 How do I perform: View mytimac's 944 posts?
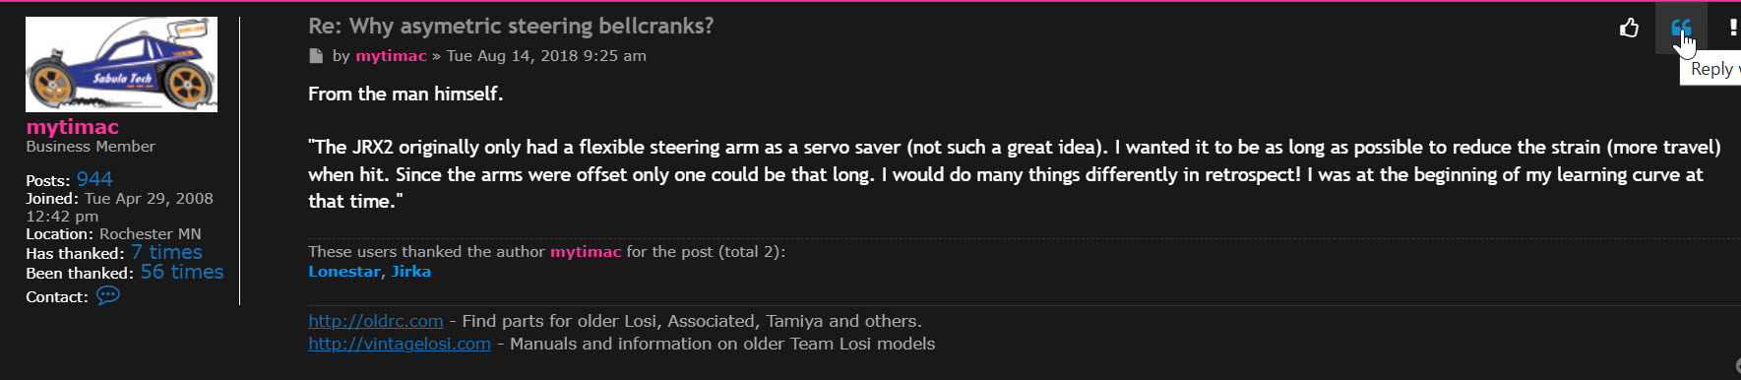pos(94,179)
